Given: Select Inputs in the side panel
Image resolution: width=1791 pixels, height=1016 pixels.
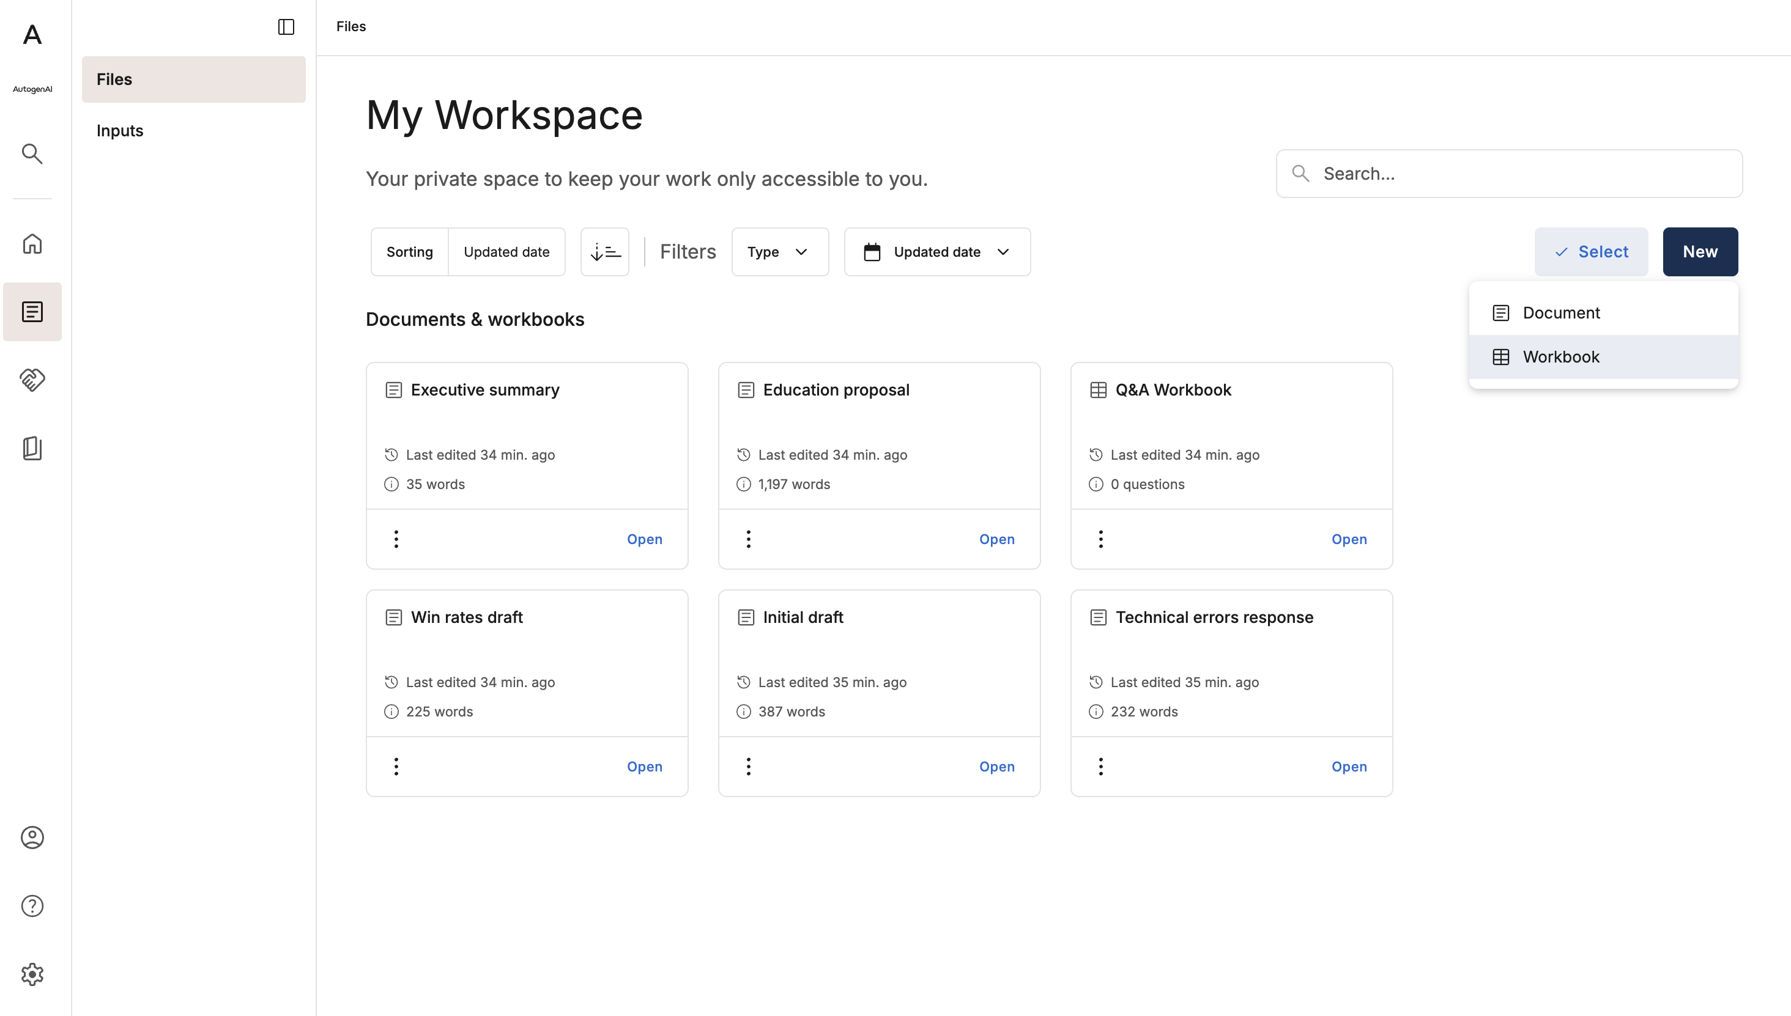Looking at the screenshot, I should 193,130.
